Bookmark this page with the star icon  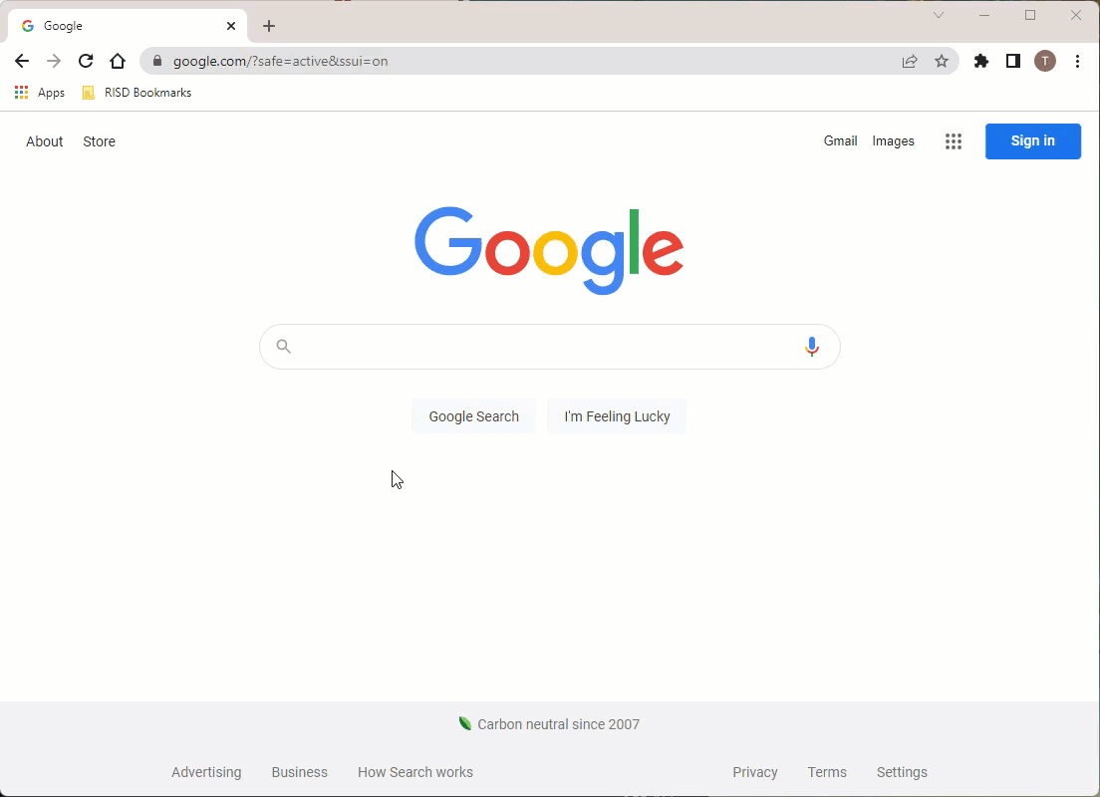click(x=942, y=61)
